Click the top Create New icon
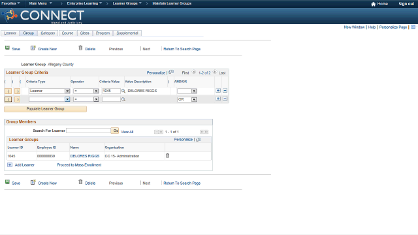The width and height of the screenshot is (418, 235). coord(33,48)
